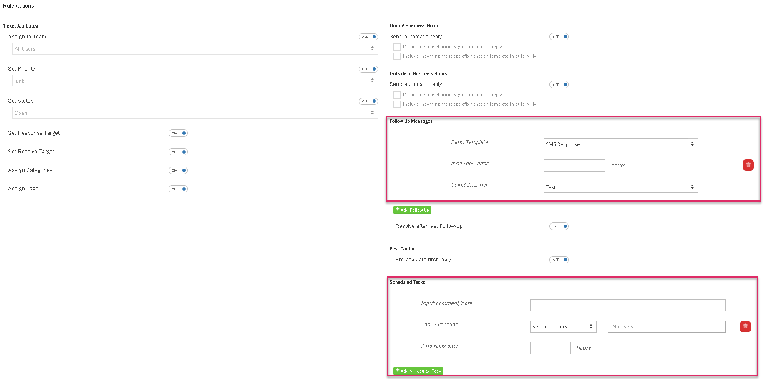
Task: Turn on Set Status toggle
Action: (x=368, y=101)
